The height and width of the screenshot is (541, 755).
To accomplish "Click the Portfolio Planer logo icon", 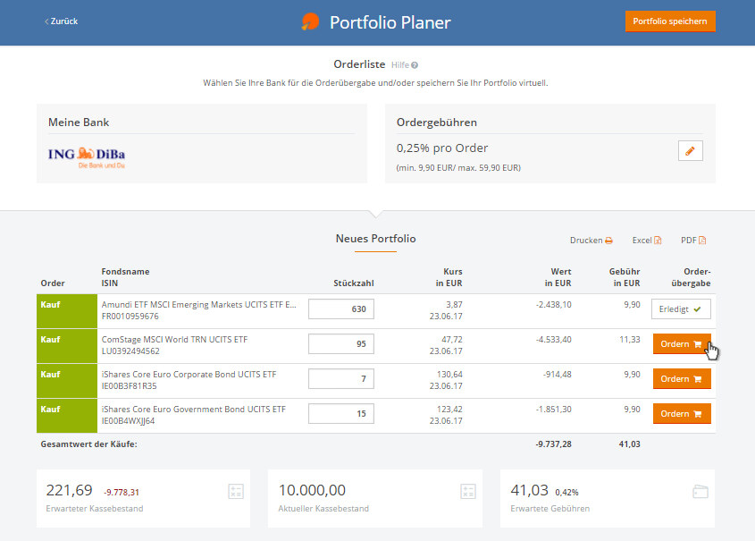I will (310, 22).
